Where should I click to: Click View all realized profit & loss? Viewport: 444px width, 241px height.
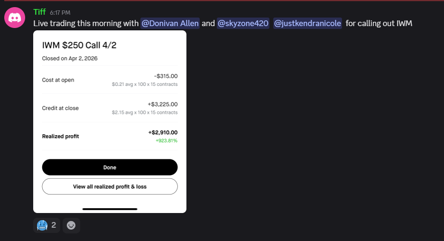click(x=110, y=186)
